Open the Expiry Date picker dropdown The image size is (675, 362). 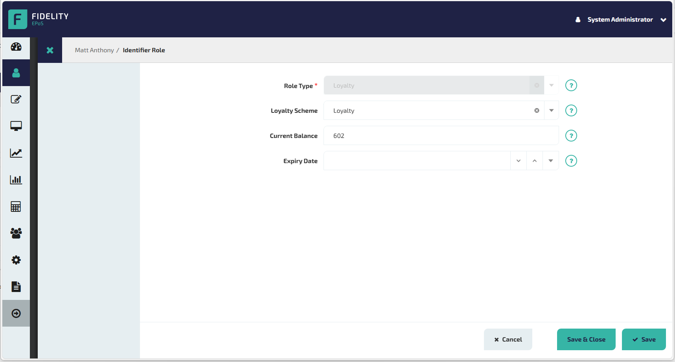(x=551, y=161)
